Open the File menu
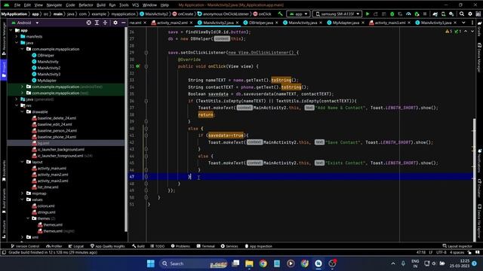The height and width of the screenshot is (271, 483). coord(17,5)
